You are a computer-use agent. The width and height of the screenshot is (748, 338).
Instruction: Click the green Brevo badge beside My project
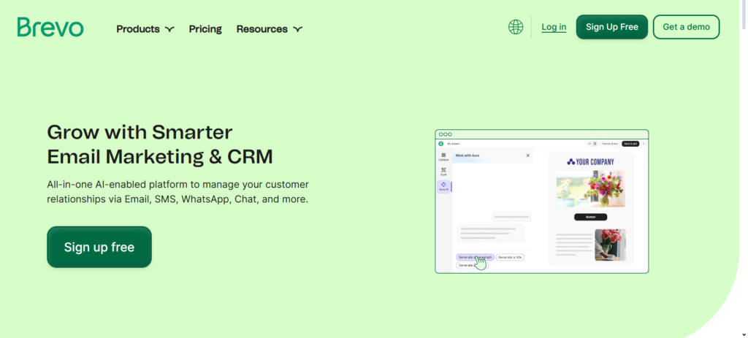(440, 144)
